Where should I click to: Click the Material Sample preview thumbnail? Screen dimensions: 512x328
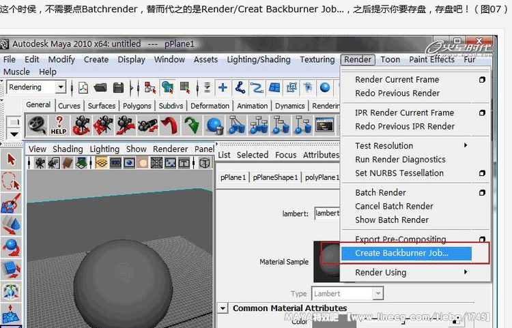[x=327, y=261]
